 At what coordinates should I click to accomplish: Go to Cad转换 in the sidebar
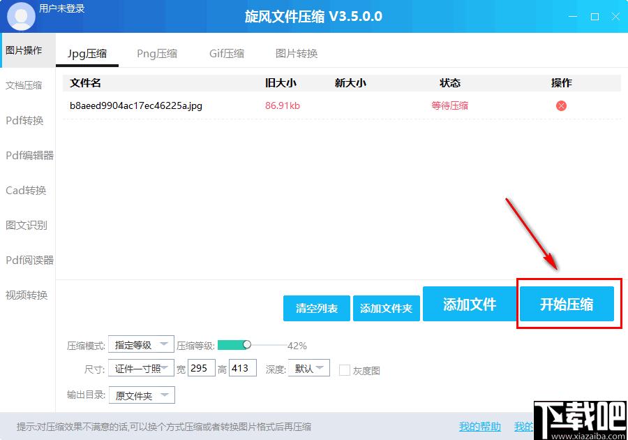[x=26, y=191]
